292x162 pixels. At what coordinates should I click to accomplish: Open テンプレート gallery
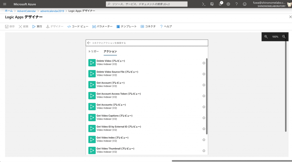click(x=126, y=26)
